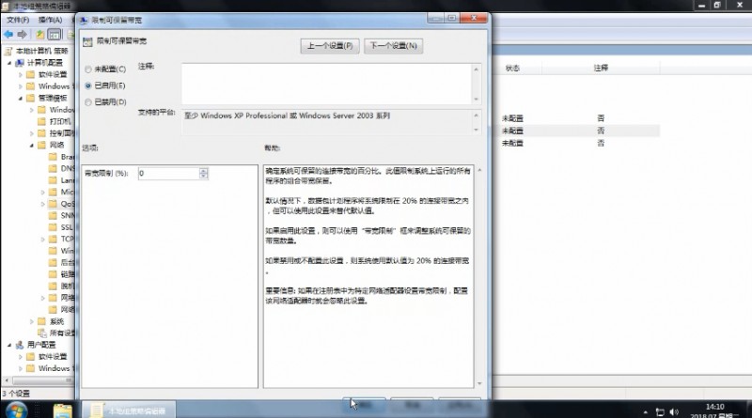Select the 后台 folder icon in the tree
This screenshot has height=418, width=752.
coord(53,262)
